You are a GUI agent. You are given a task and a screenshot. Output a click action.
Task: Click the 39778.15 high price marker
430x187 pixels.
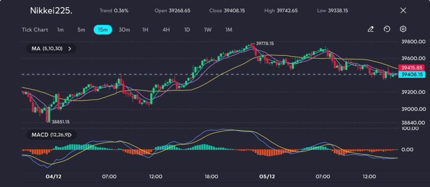[x=265, y=43]
